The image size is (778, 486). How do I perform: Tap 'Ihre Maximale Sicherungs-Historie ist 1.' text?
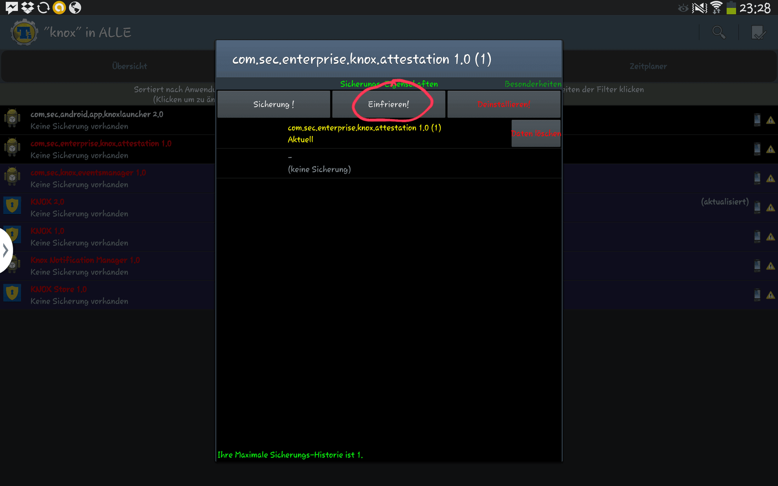[290, 455]
